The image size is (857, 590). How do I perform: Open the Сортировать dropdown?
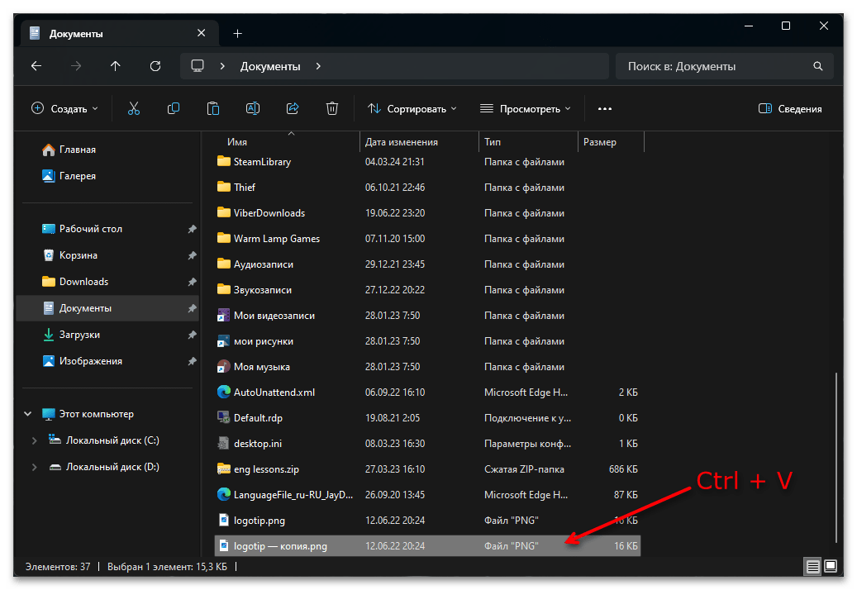[412, 108]
